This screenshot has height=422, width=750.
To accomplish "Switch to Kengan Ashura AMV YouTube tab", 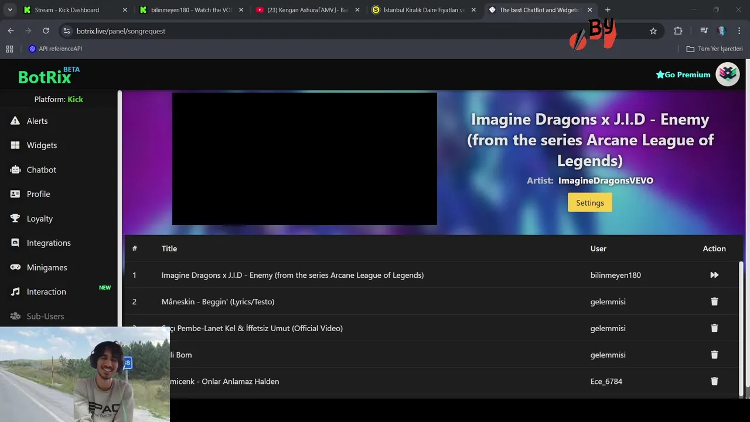I will coord(307,10).
